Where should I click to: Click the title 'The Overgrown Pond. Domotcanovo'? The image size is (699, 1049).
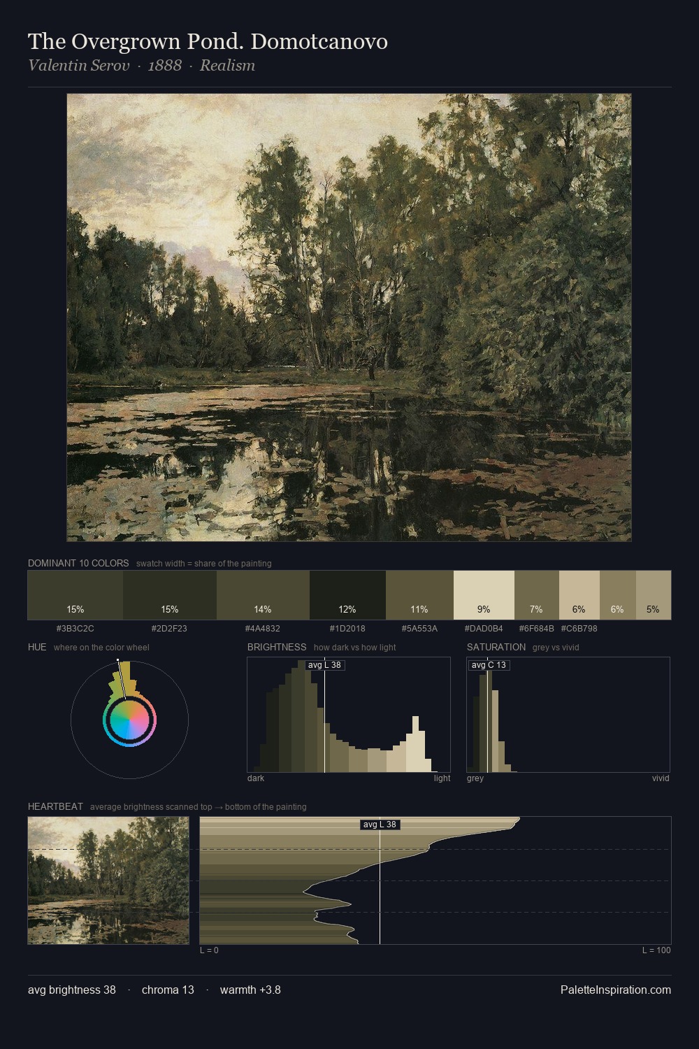pos(208,42)
